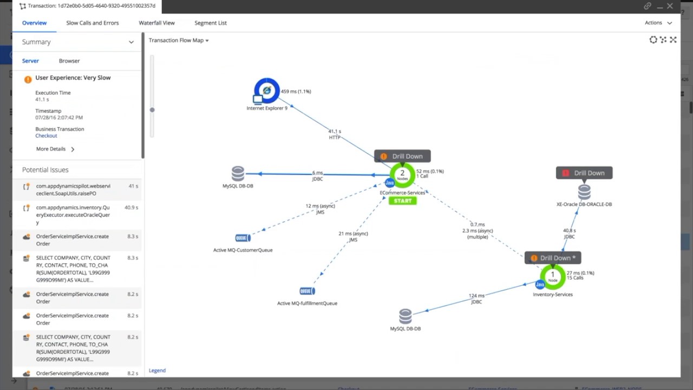
Task: Drill Down into Inventory-Services
Action: click(x=553, y=258)
